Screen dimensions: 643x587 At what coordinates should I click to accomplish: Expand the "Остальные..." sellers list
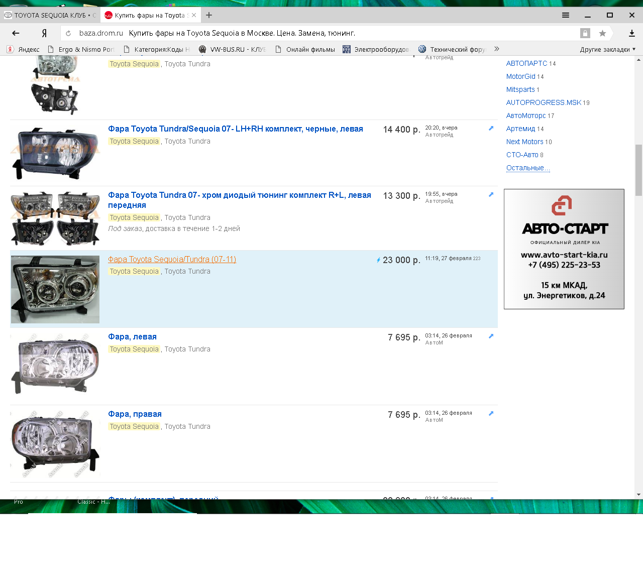(x=527, y=168)
